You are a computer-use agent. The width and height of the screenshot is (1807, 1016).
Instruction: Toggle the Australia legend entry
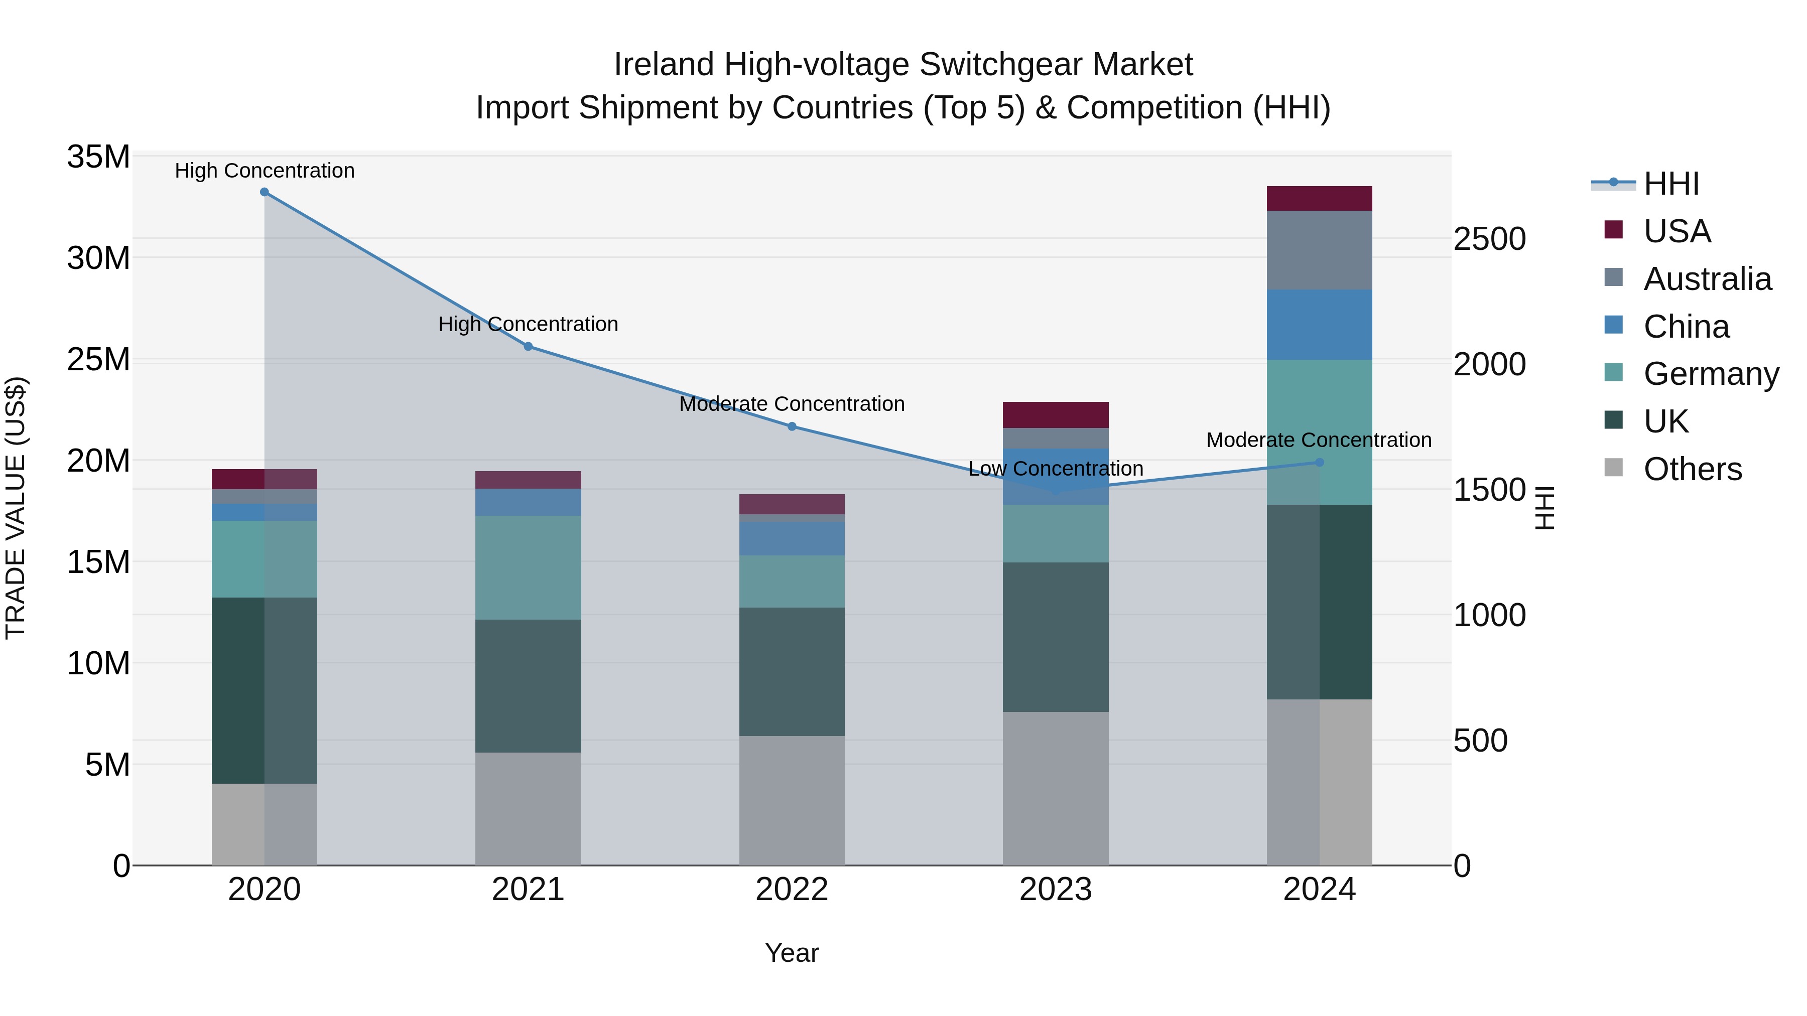(x=1688, y=279)
